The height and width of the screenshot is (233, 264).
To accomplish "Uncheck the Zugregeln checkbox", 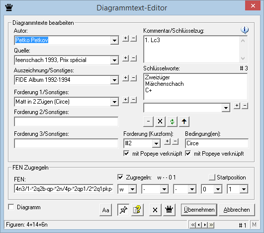I will [x=120, y=177].
